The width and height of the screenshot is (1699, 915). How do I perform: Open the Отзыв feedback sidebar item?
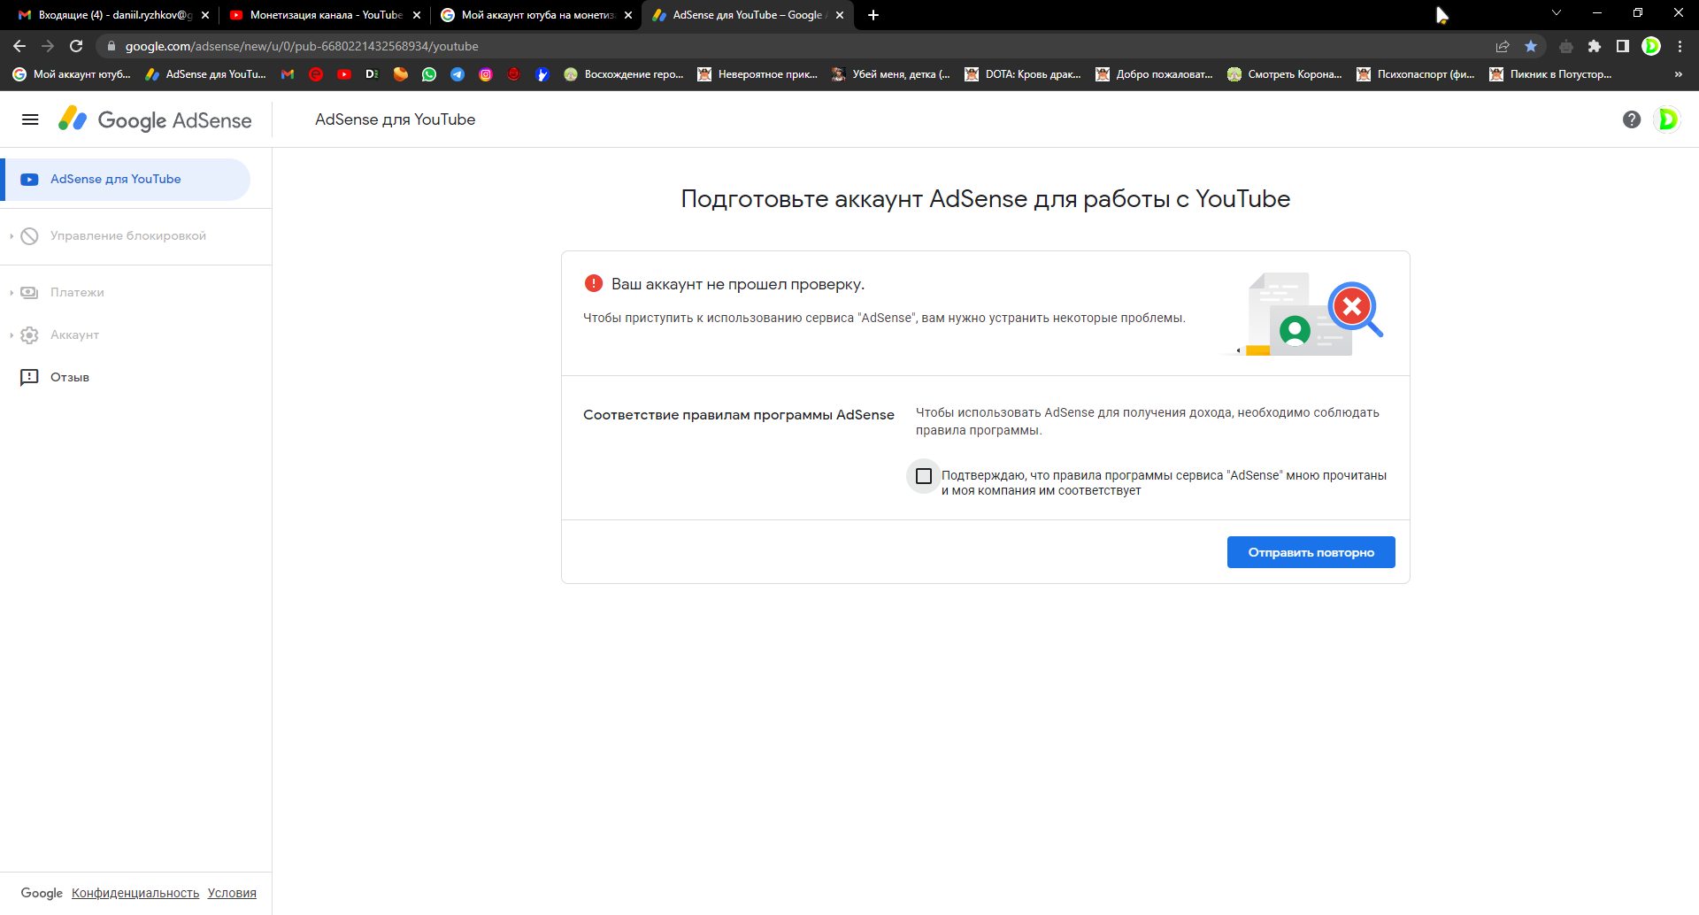pos(70,377)
